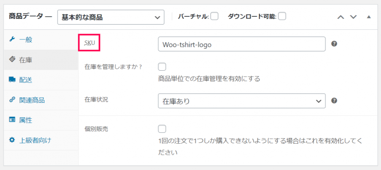Open the 基本的な商品 product type dropdown
Viewport: 381px width, 170px height.
click(111, 17)
